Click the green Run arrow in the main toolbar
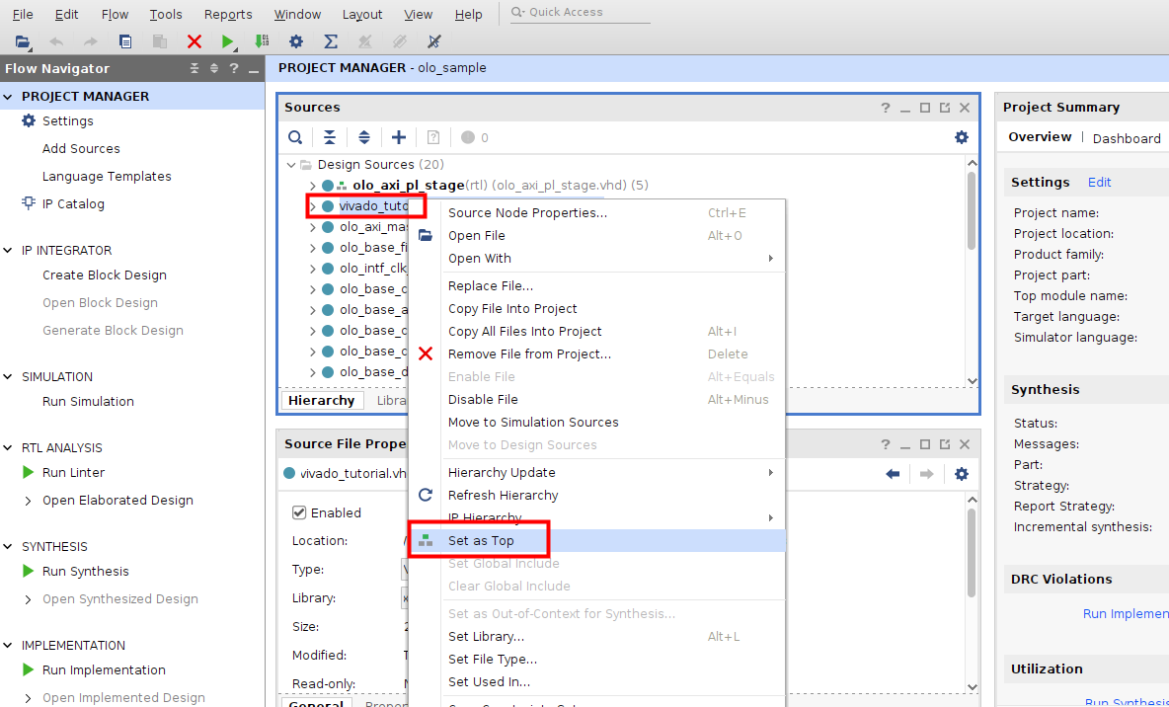 tap(228, 41)
